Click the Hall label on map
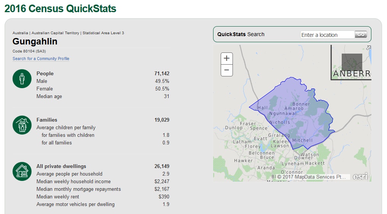387x214 pixels. 263,108
